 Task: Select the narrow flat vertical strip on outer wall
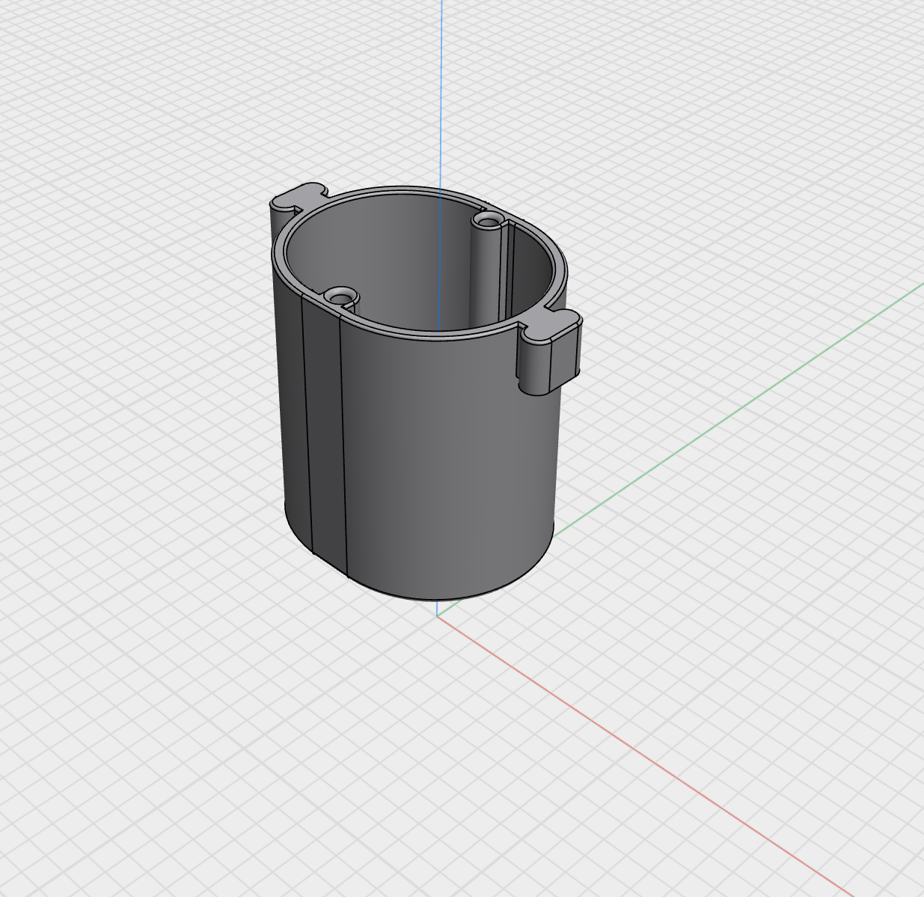[324, 434]
